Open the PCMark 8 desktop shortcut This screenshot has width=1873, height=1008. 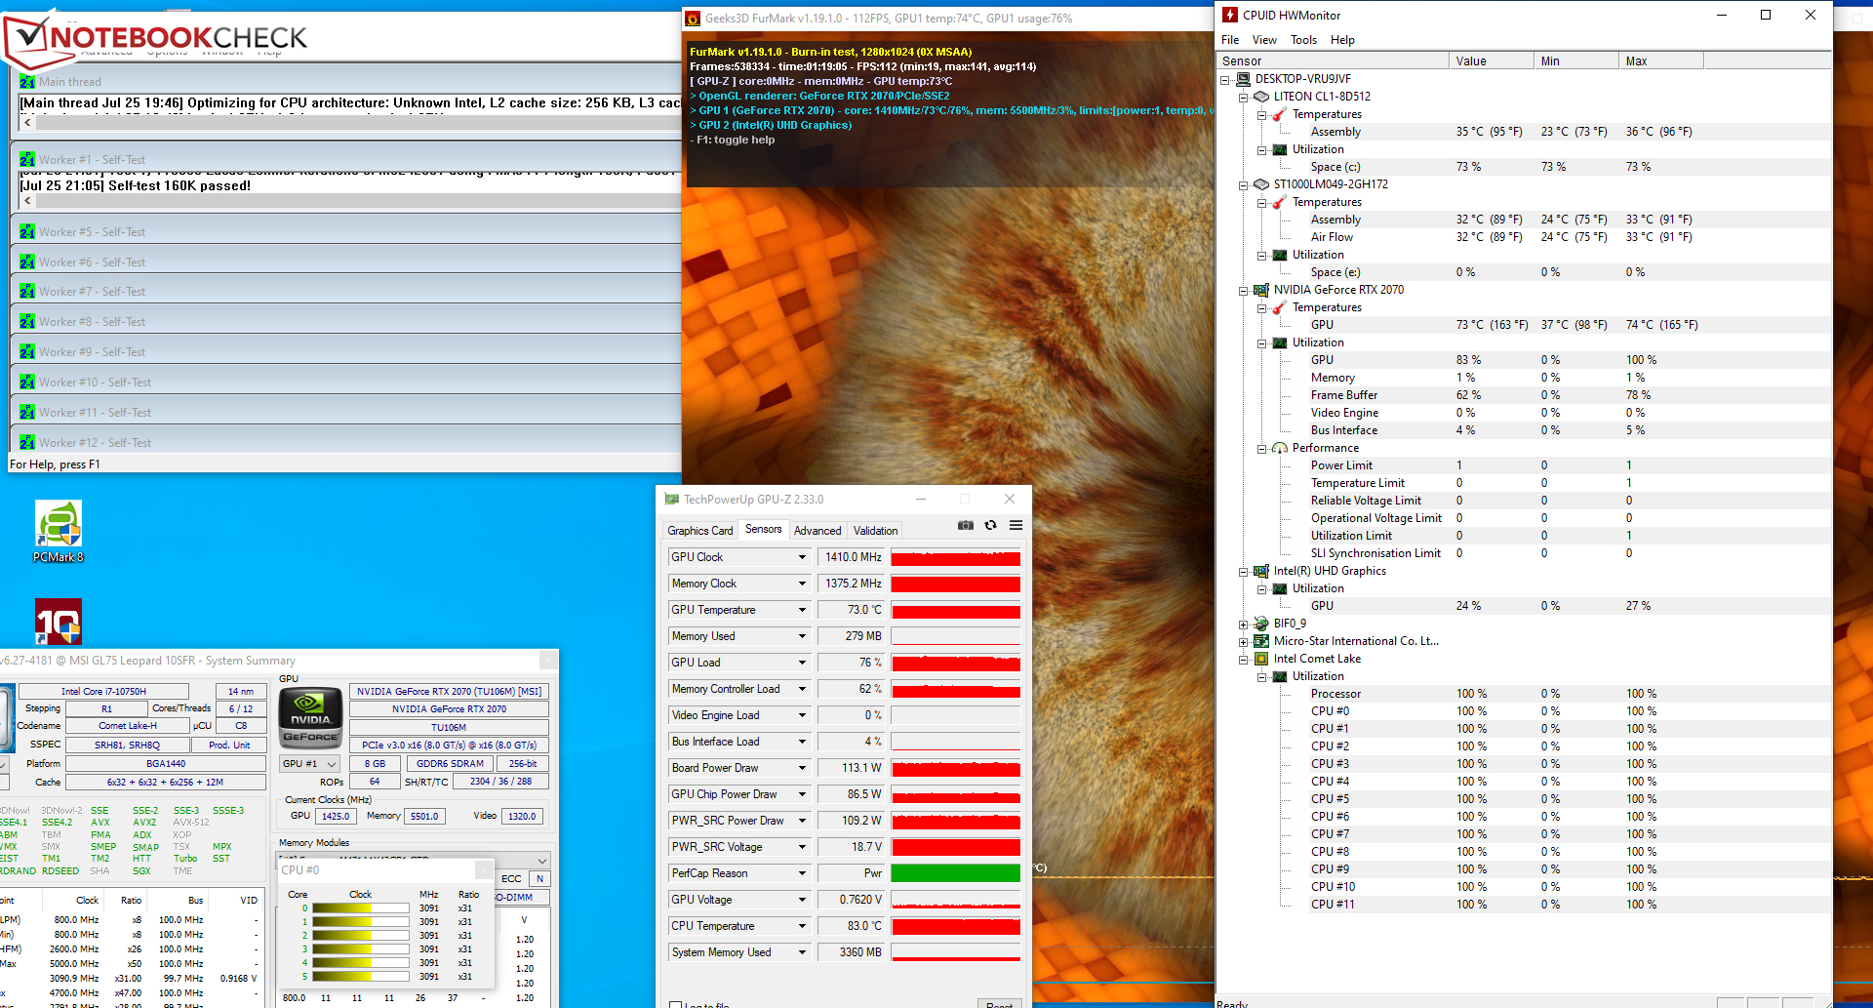(59, 532)
